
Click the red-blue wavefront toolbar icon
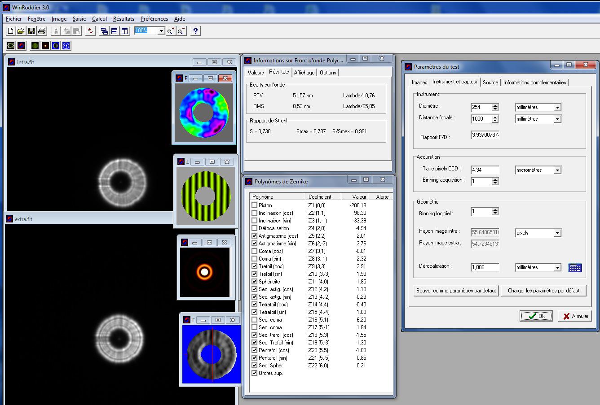21,46
